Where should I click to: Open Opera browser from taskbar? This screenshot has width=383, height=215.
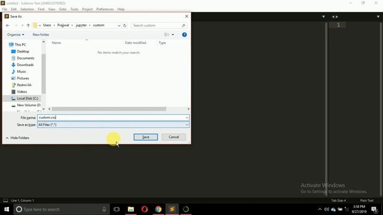144,209
